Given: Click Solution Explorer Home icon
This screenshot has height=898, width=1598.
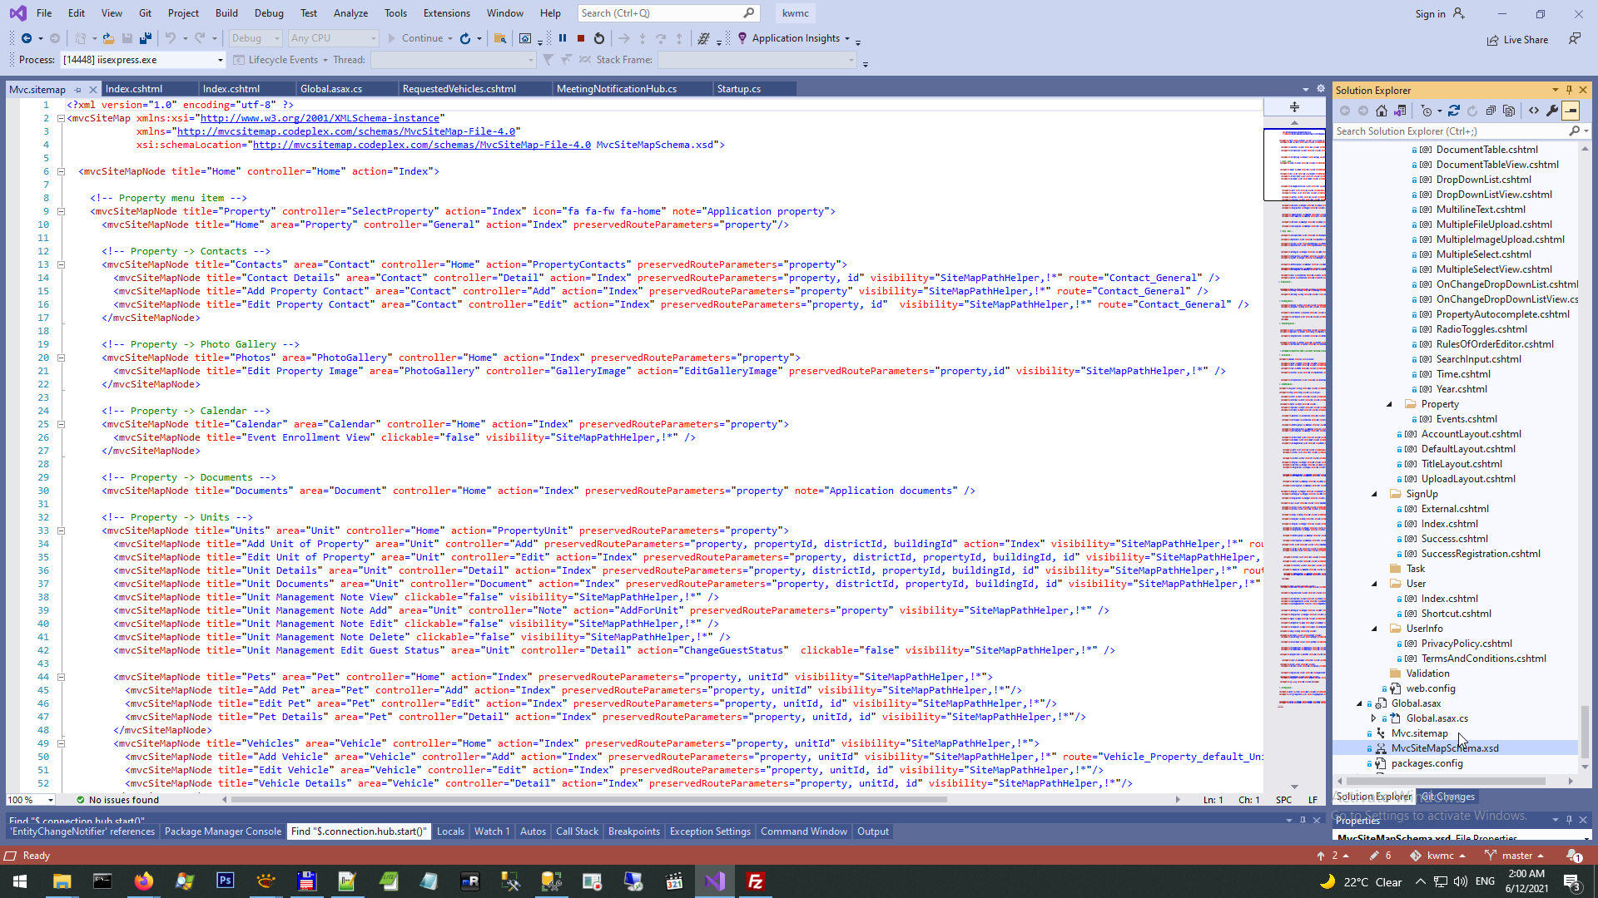Looking at the screenshot, I should pyautogui.click(x=1382, y=111).
